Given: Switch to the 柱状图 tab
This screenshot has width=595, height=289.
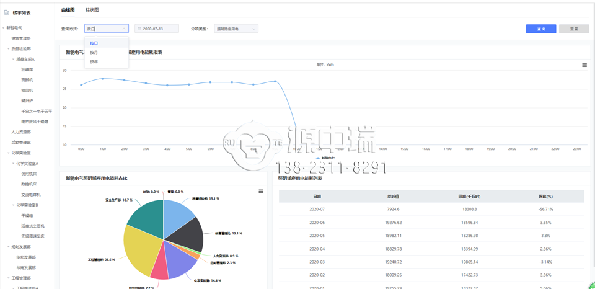Looking at the screenshot, I should click(92, 11).
